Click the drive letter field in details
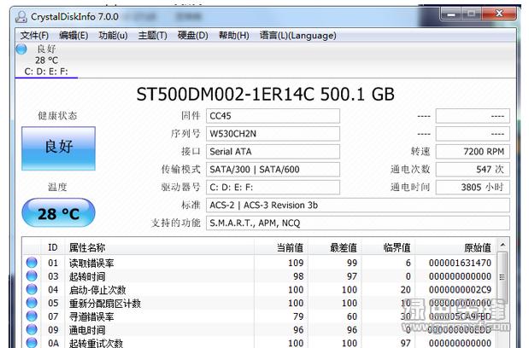Viewport: 529px width, 348px height. tap(273, 187)
